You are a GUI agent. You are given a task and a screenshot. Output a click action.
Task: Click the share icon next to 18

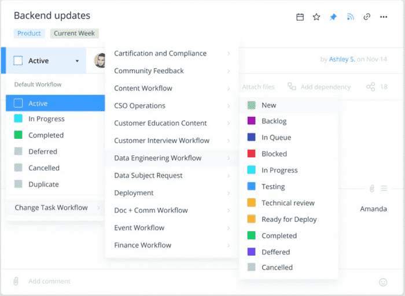[371, 87]
